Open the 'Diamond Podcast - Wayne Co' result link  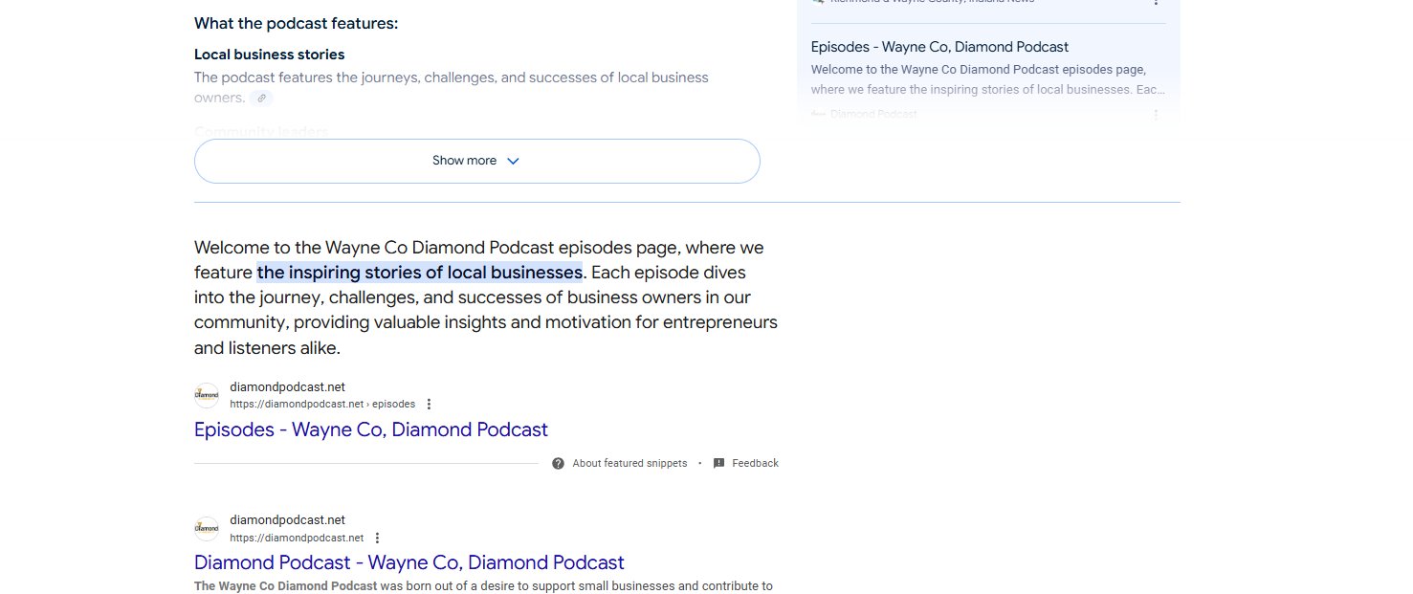pos(408,562)
